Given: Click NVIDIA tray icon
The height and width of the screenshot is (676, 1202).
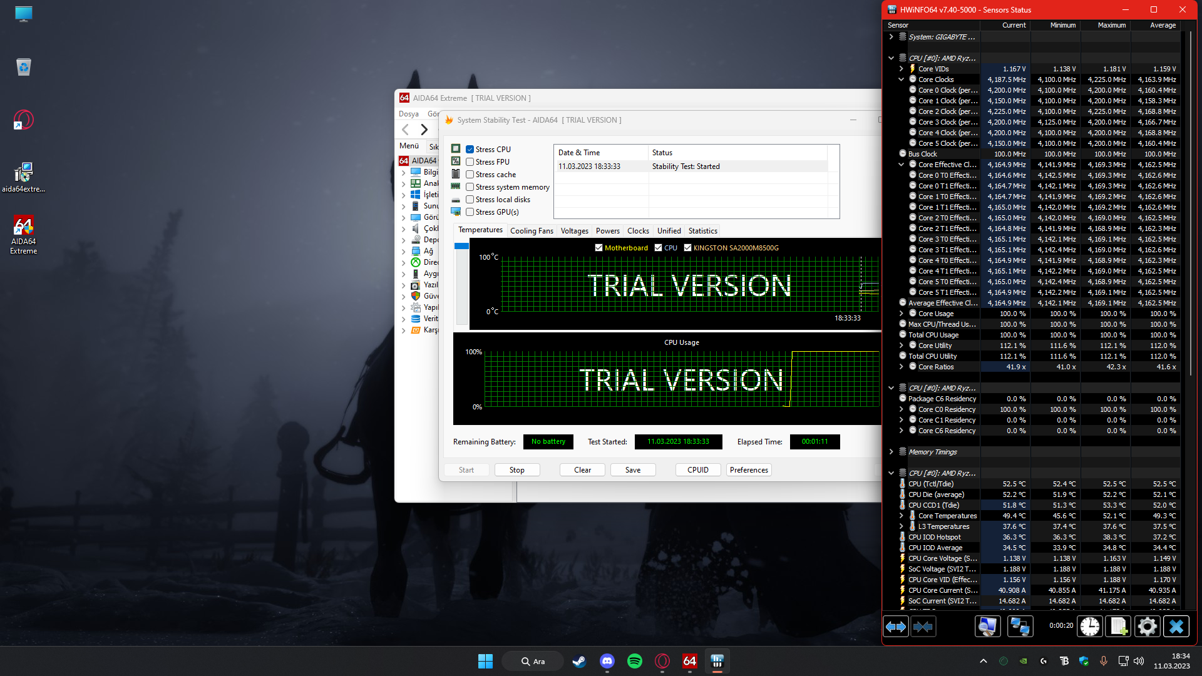Looking at the screenshot, I should coord(1023,661).
